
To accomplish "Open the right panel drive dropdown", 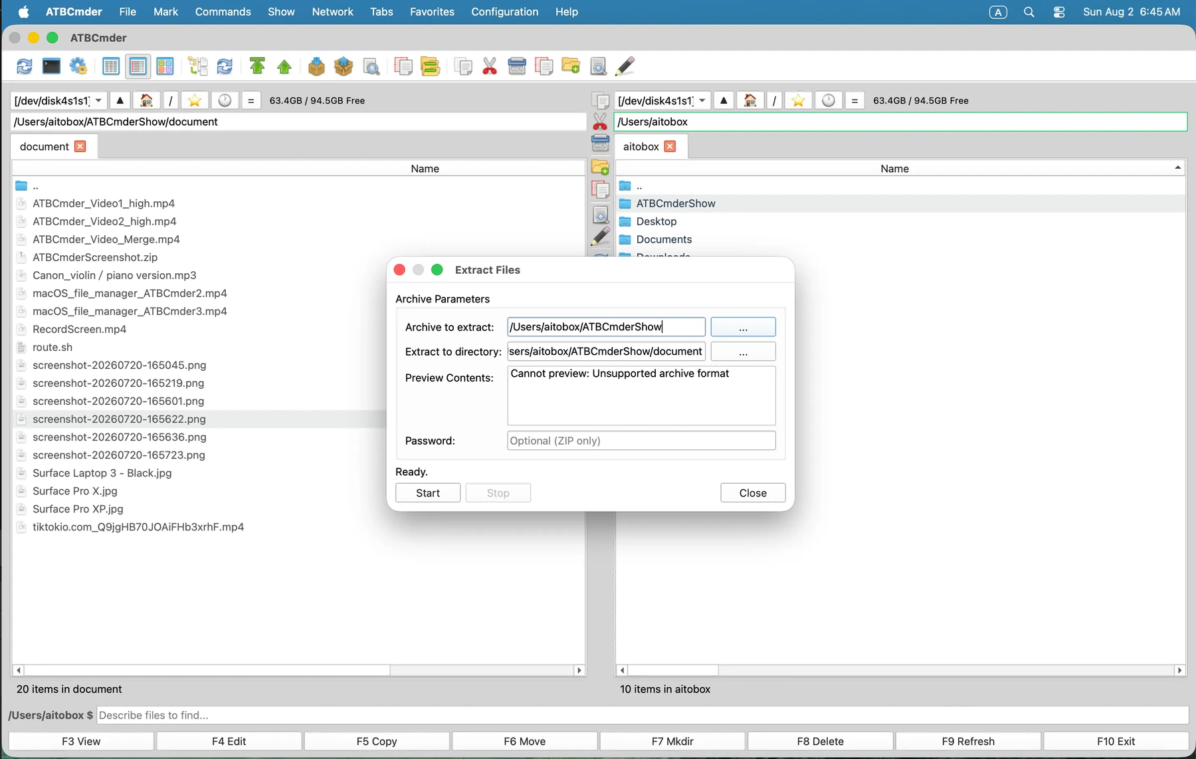I will (662, 100).
